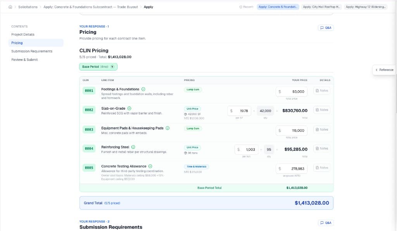
Task: Open Notes for Equipment Pads
Action: tap(322, 129)
